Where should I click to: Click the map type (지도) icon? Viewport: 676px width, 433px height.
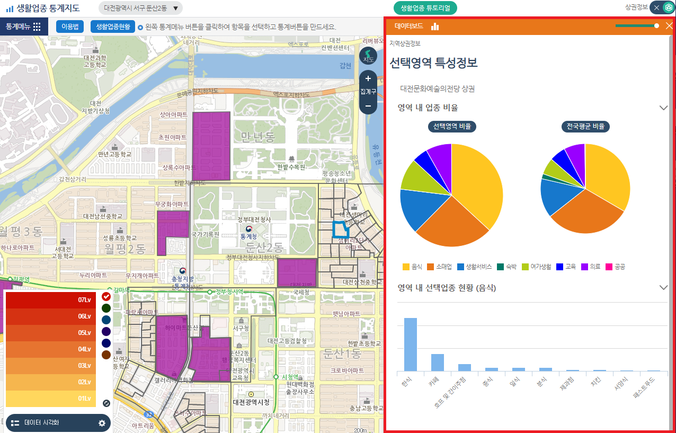(368, 56)
